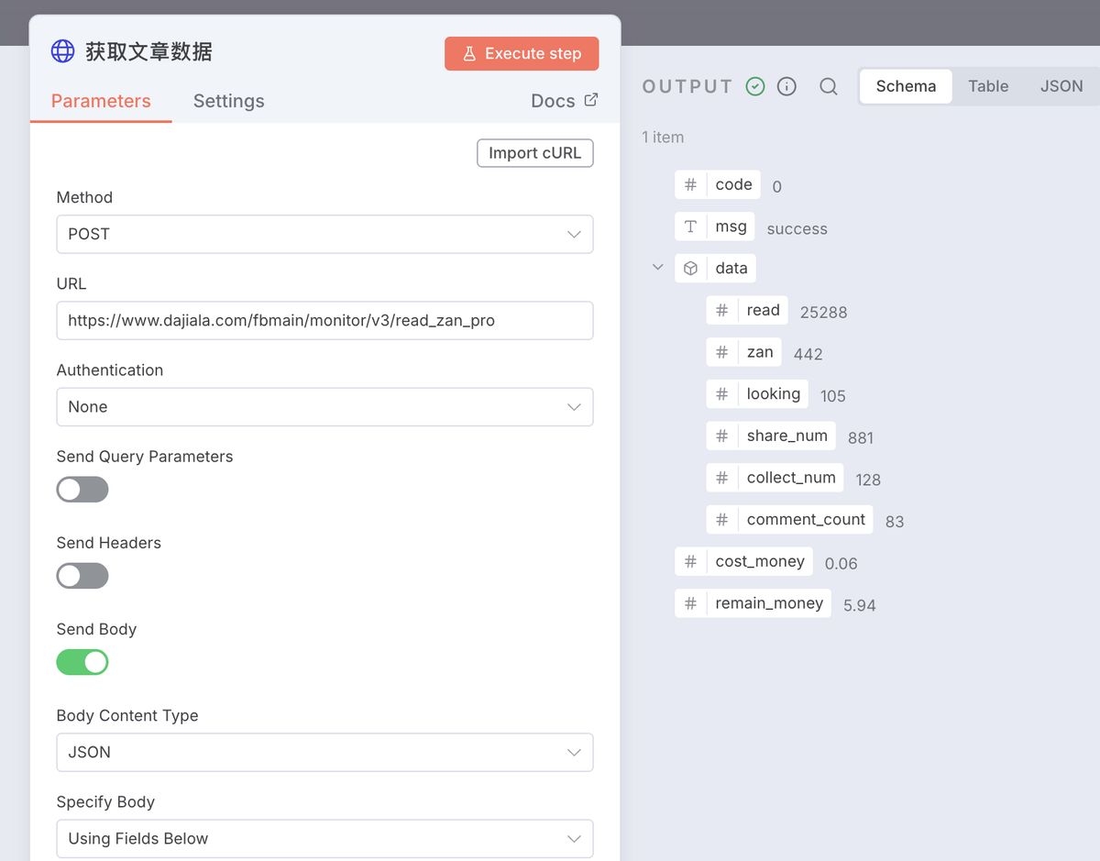The width and height of the screenshot is (1100, 861).
Task: Open the Authentication dropdown
Action: pyautogui.click(x=324, y=406)
